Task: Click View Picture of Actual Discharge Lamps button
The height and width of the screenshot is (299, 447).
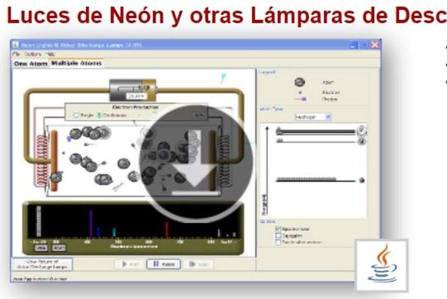Action: 42,264
